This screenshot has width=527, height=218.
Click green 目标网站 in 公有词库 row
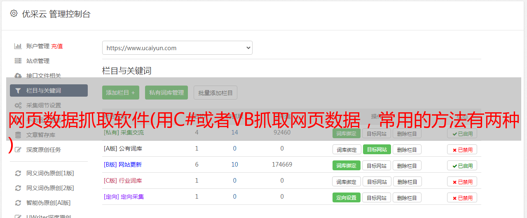[377, 150]
